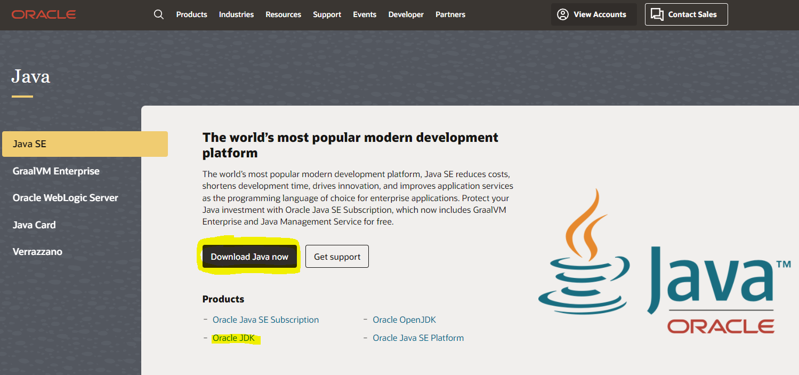Click the "world's most popular" headline

click(x=350, y=145)
